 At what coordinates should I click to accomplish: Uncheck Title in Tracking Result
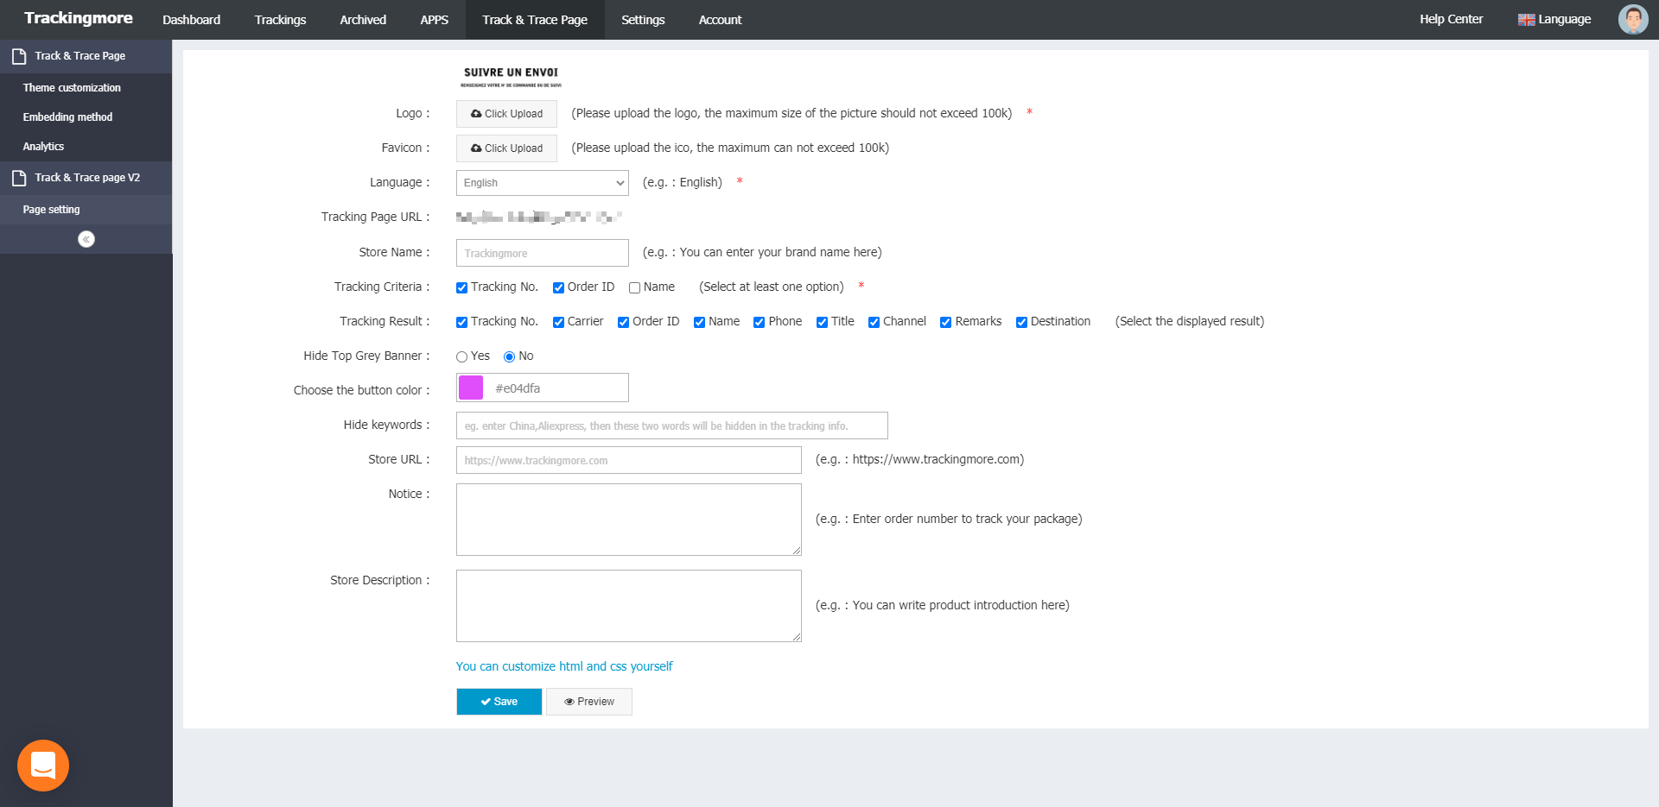(x=822, y=322)
